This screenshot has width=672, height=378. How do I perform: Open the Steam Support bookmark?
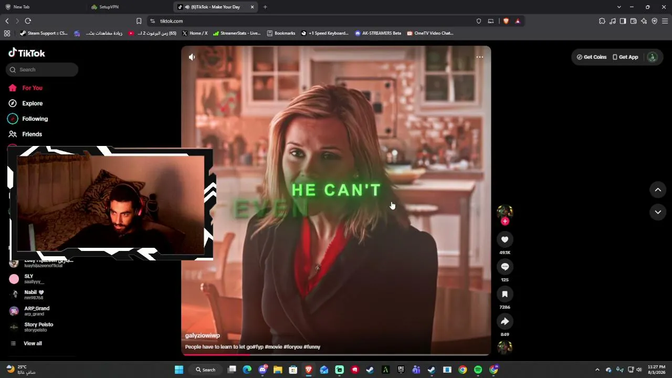point(44,33)
